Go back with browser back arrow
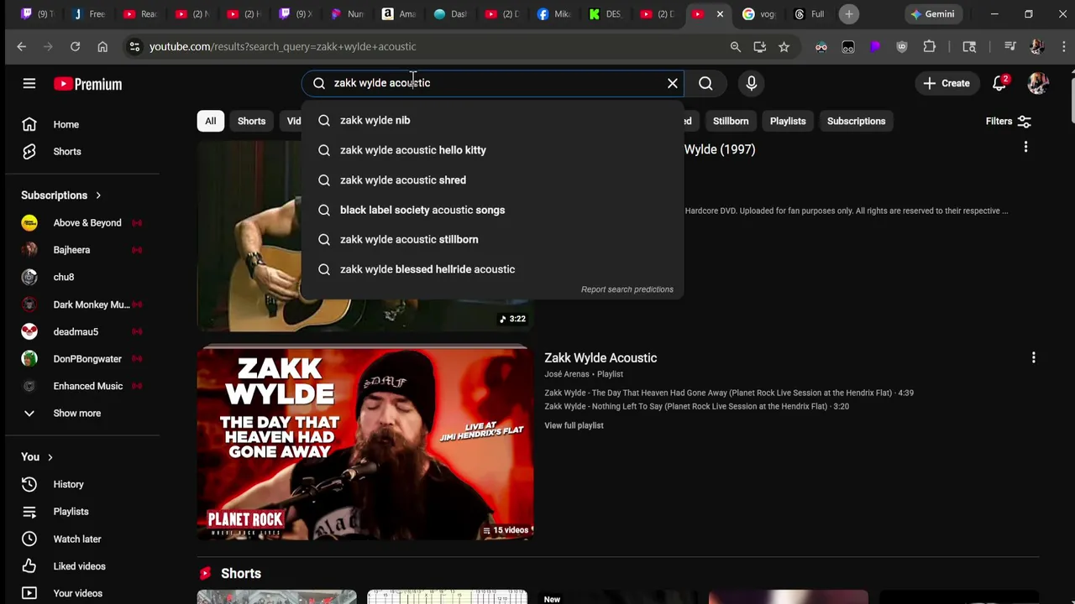 click(22, 47)
